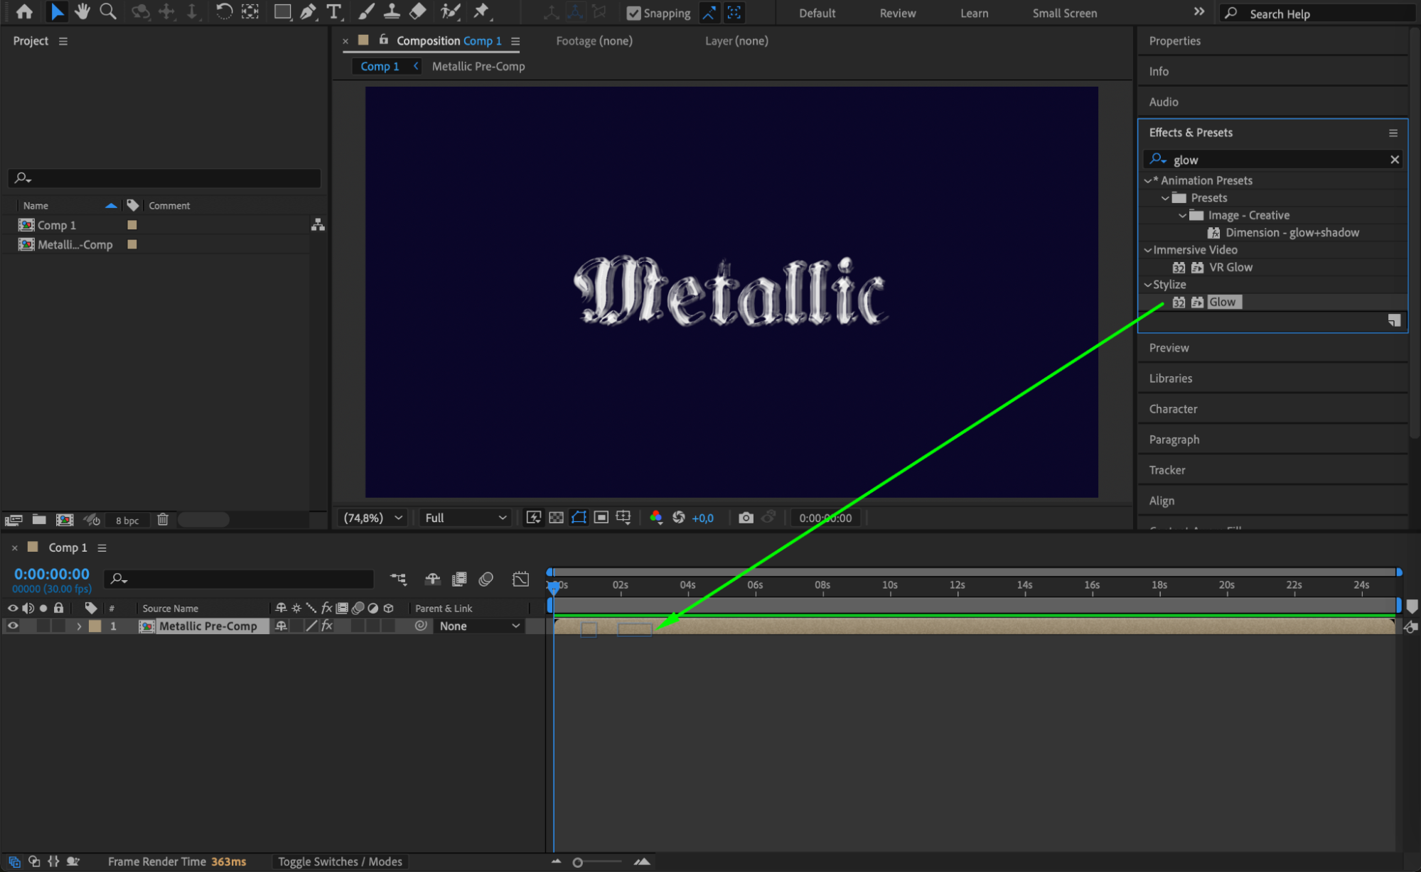Screen dimensions: 1421x872
Task: Toggle the transparency grid button
Action: tap(556, 518)
